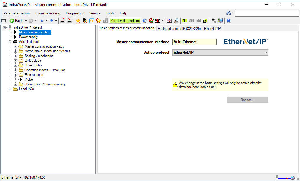Screen dimensions: 300x181
Task: Switch to operating mode OM icon
Action: (191, 21)
